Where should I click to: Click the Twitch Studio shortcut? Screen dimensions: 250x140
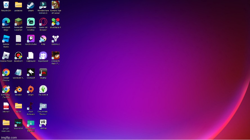tap(31, 39)
